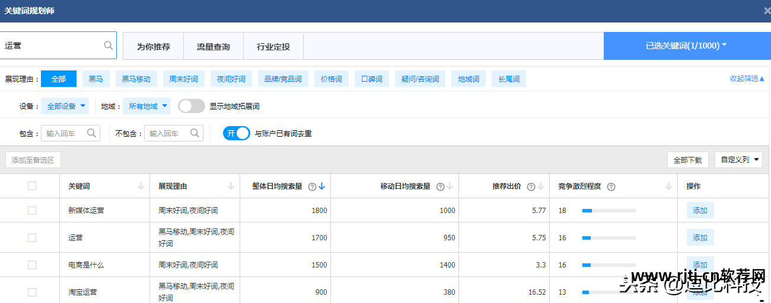Viewport: 771px width, 303px height.
Task: Click the 1800 daily search value
Action: click(x=319, y=210)
